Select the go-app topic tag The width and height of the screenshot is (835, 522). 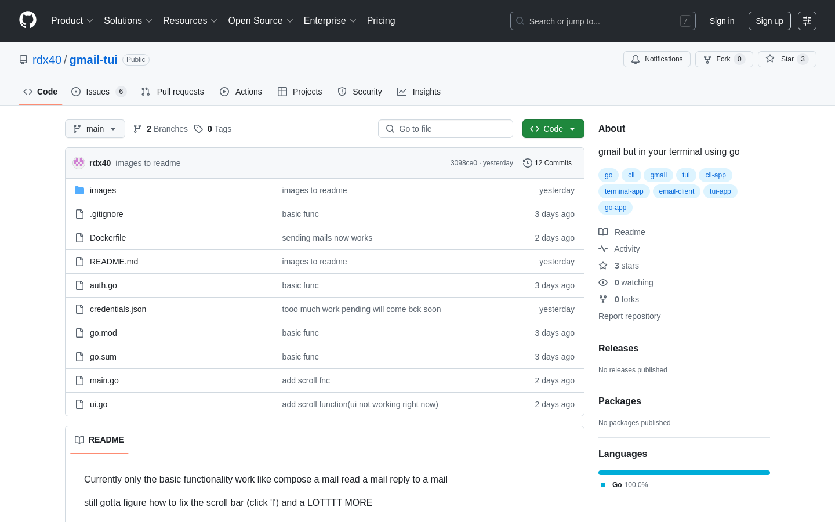tap(615, 208)
